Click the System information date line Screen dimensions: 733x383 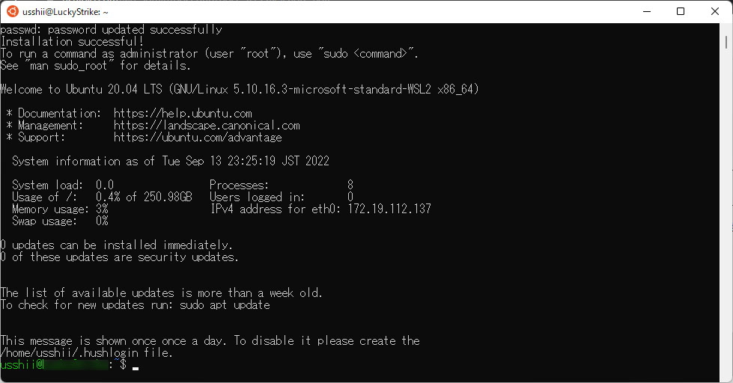(171, 161)
